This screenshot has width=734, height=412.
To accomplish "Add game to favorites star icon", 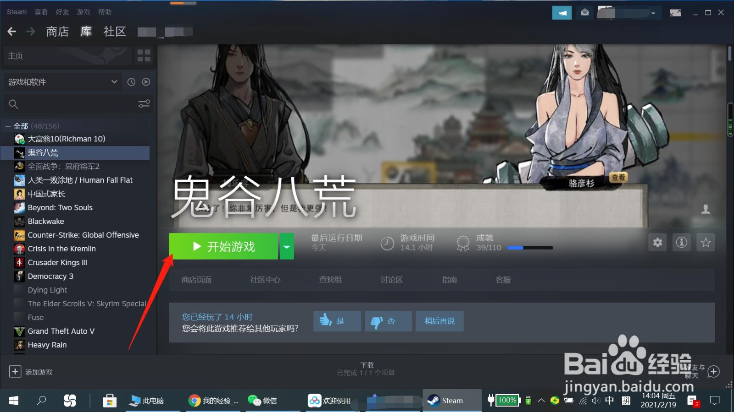I will click(x=706, y=242).
